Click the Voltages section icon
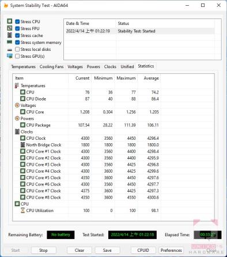227x257 pixels. pyautogui.click(x=17, y=105)
